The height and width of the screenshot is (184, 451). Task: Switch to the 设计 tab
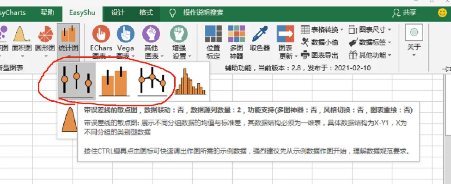pos(118,12)
